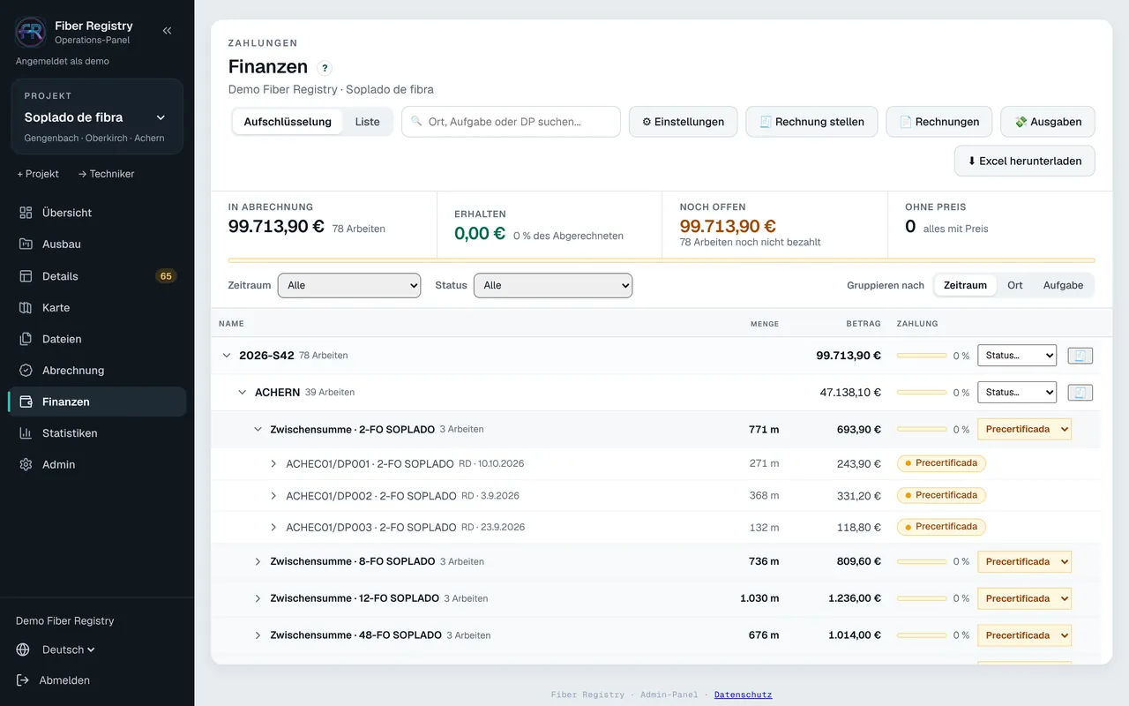1129x706 pixels.
Task: Click the Admin gear icon in sidebar
Action: tap(26, 464)
